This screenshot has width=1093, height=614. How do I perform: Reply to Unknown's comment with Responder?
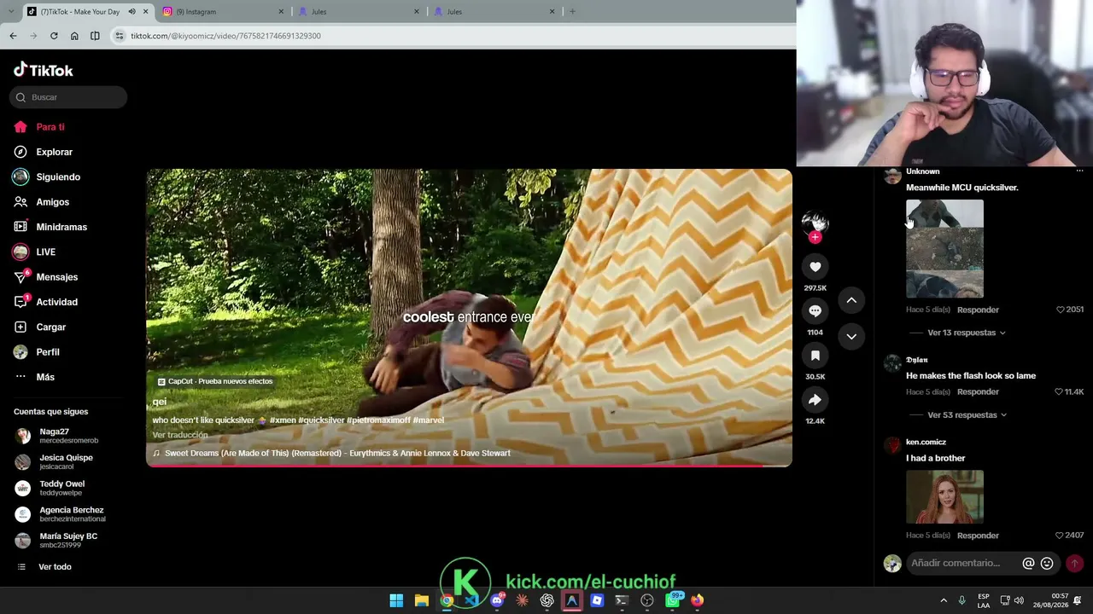click(978, 310)
